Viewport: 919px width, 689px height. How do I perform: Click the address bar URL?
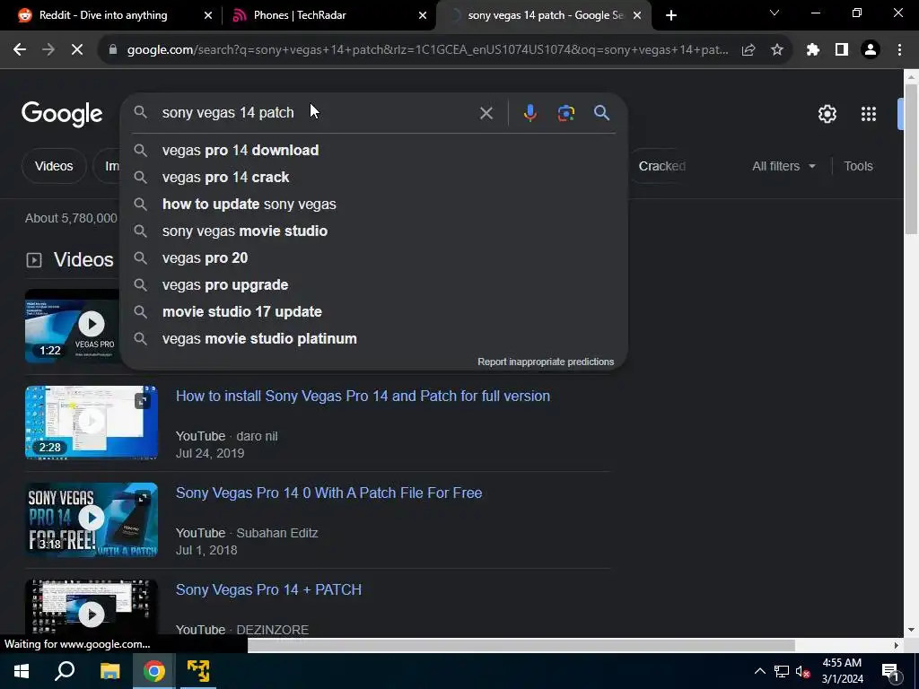tap(428, 50)
